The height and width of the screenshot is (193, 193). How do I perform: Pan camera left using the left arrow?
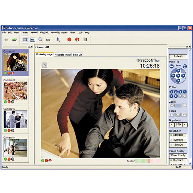(x=173, y=76)
